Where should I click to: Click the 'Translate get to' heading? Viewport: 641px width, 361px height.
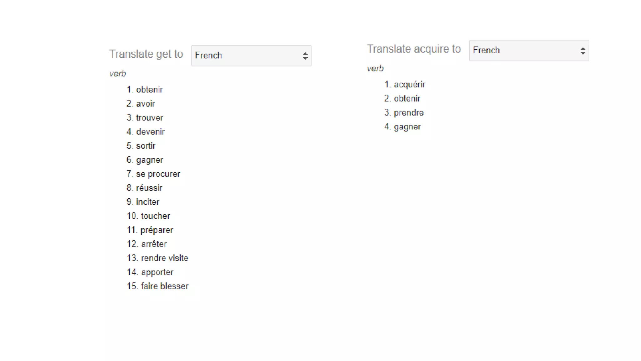(146, 54)
